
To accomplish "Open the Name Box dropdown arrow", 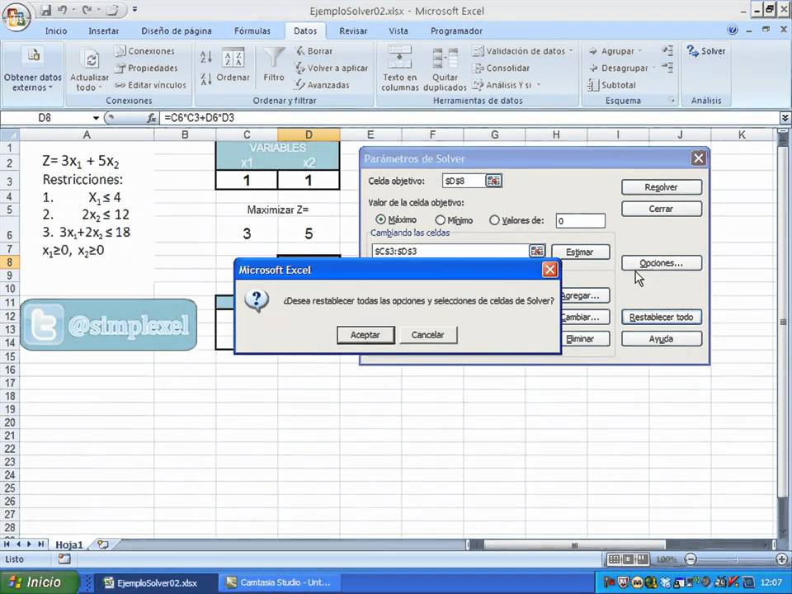I will 96,118.
